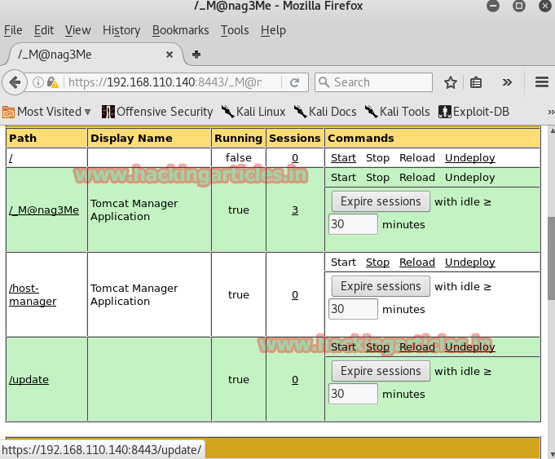Undeploy the /update application

[469, 347]
